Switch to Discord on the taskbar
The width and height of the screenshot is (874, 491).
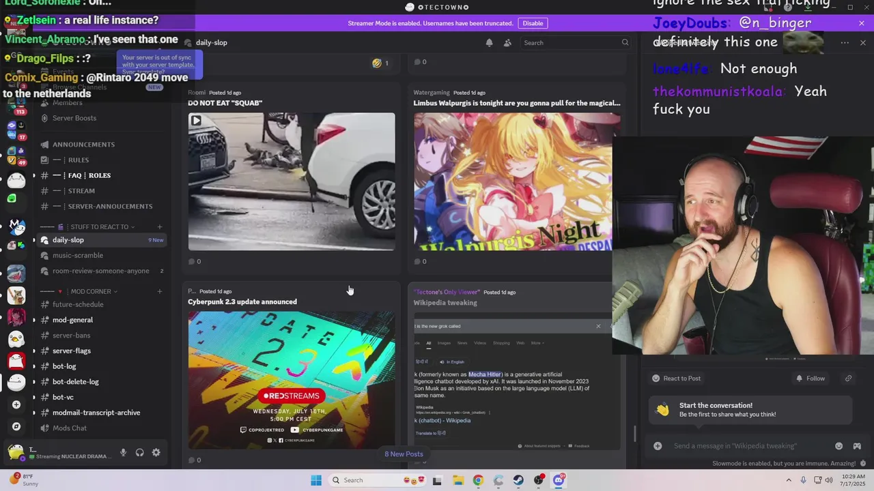pos(559,480)
